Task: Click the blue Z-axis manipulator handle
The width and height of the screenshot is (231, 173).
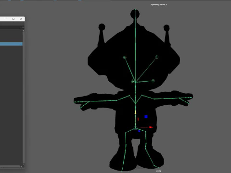Action: coord(139,131)
